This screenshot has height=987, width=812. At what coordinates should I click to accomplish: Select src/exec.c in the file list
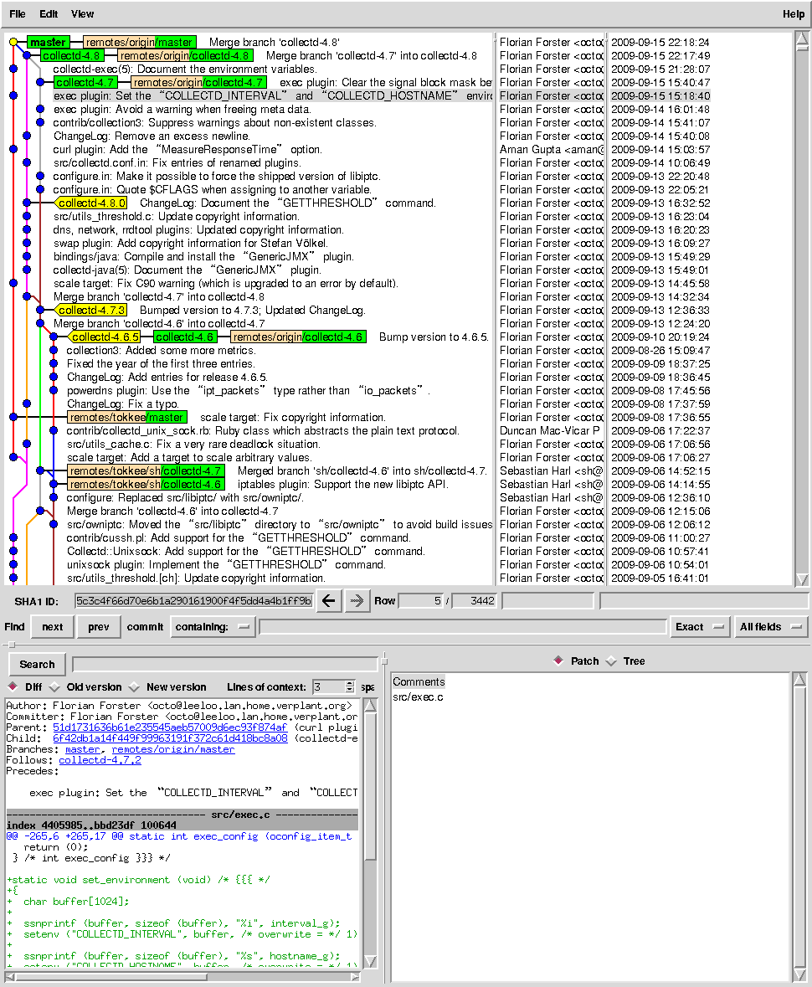click(418, 697)
